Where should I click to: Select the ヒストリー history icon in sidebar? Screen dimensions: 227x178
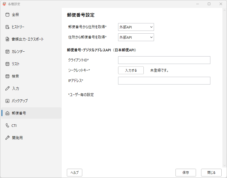coord(7,27)
